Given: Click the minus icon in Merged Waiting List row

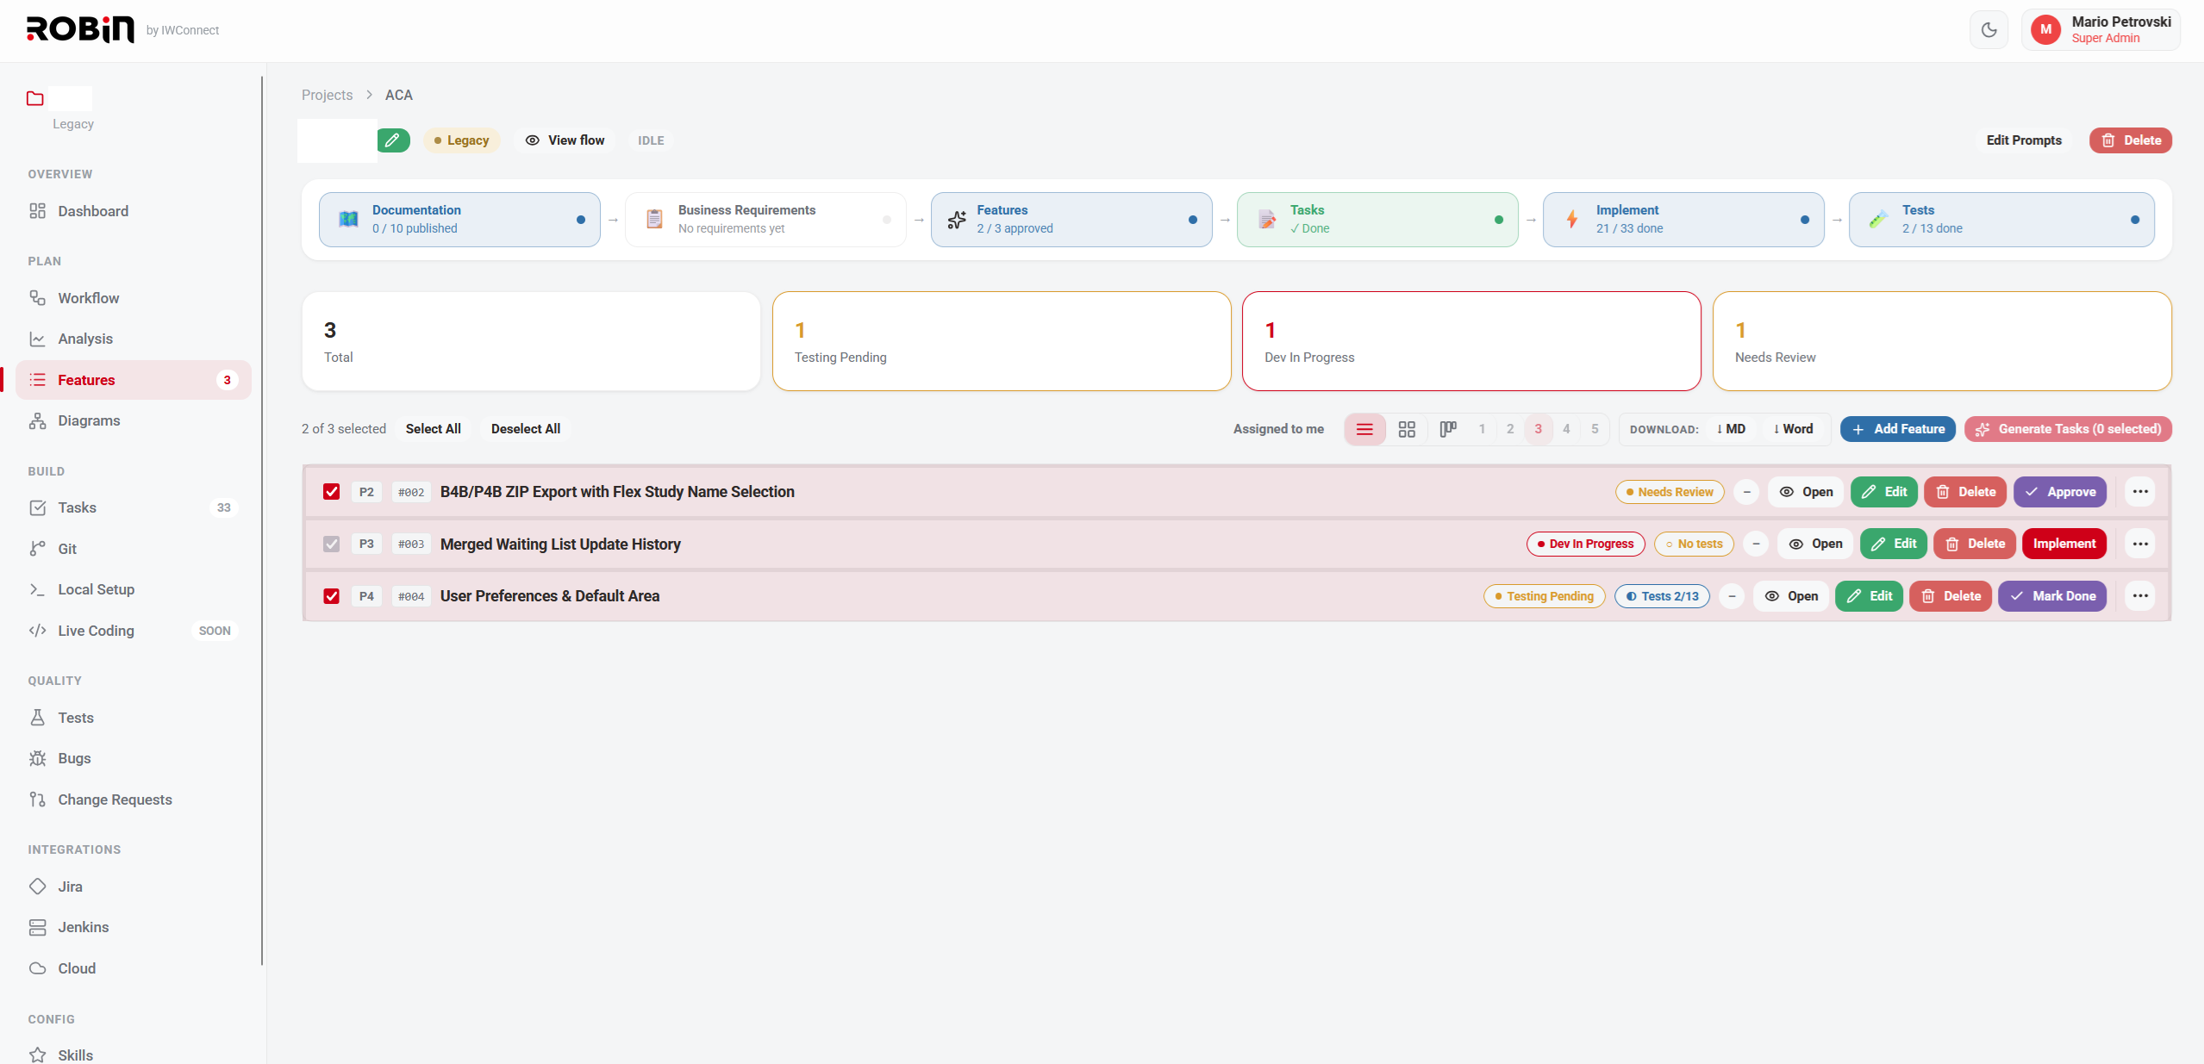Looking at the screenshot, I should [x=1756, y=544].
